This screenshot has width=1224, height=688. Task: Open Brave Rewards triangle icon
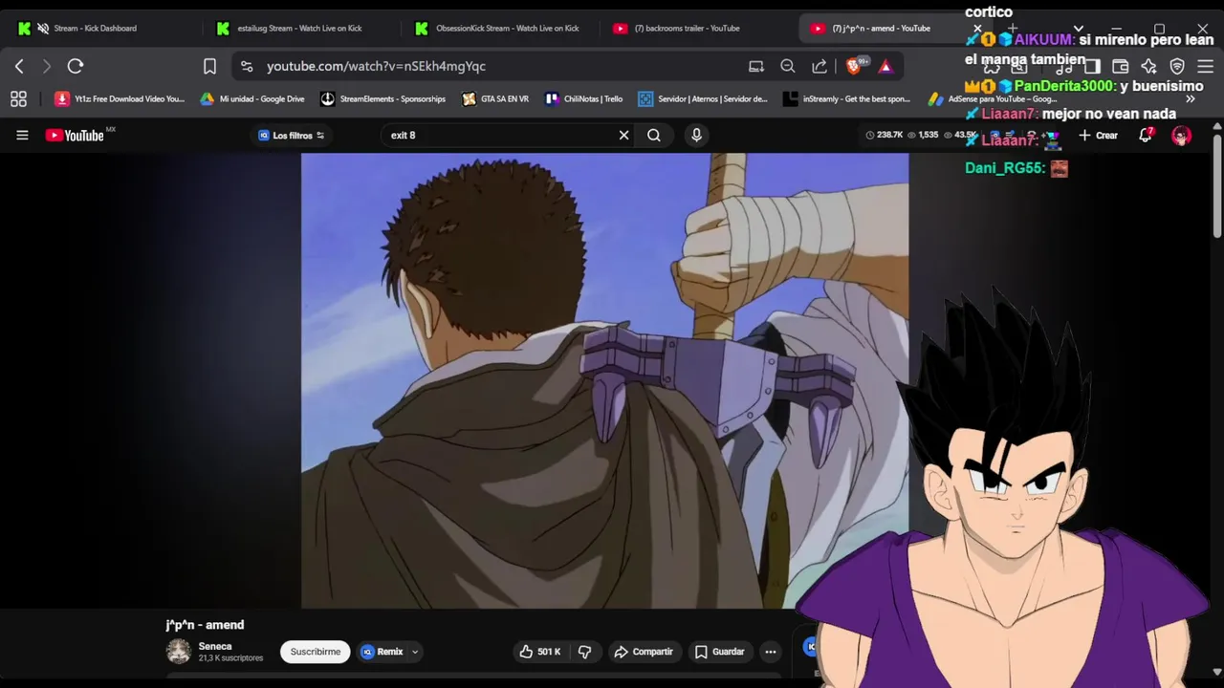(x=885, y=66)
